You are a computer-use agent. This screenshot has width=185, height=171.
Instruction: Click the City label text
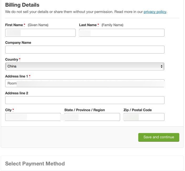[x=8, y=110]
